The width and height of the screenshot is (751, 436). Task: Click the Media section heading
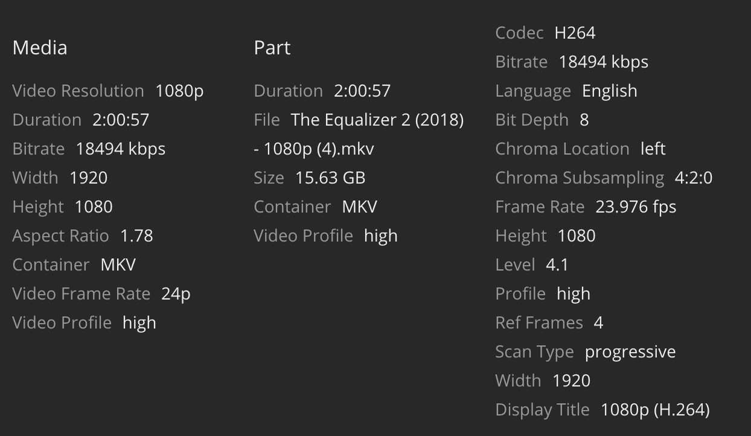(40, 48)
